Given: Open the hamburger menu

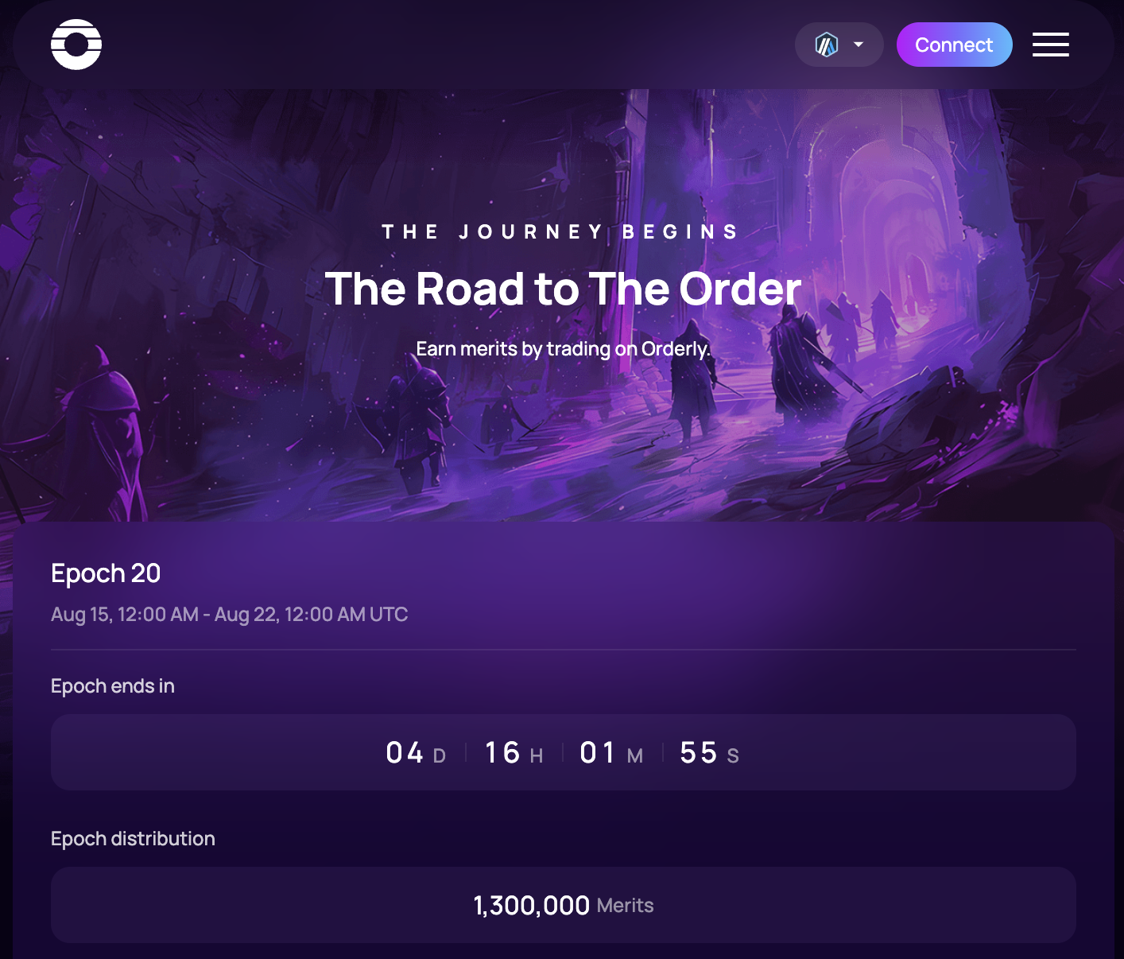Looking at the screenshot, I should [x=1050, y=45].
